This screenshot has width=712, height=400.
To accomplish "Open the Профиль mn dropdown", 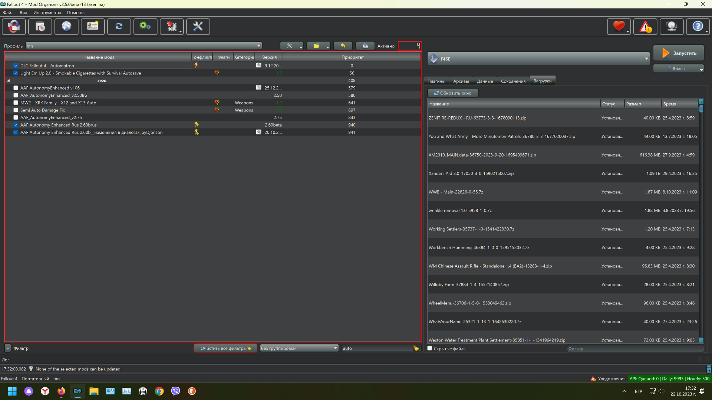I will pos(144,46).
